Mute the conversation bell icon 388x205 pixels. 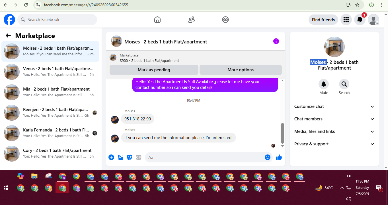point(324,84)
